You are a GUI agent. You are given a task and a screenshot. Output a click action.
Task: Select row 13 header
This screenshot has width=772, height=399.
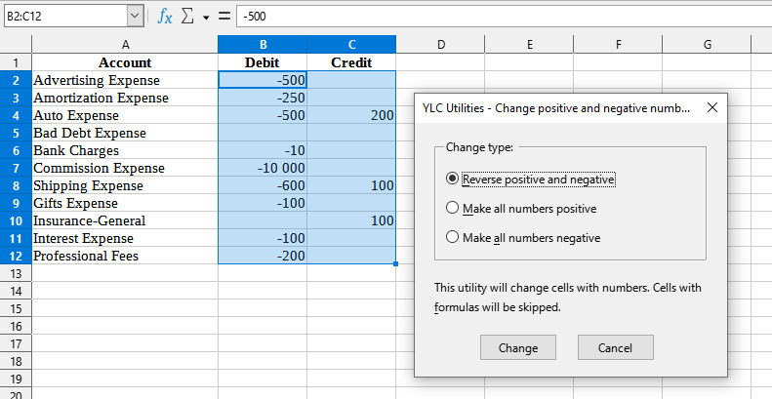pyautogui.click(x=16, y=273)
